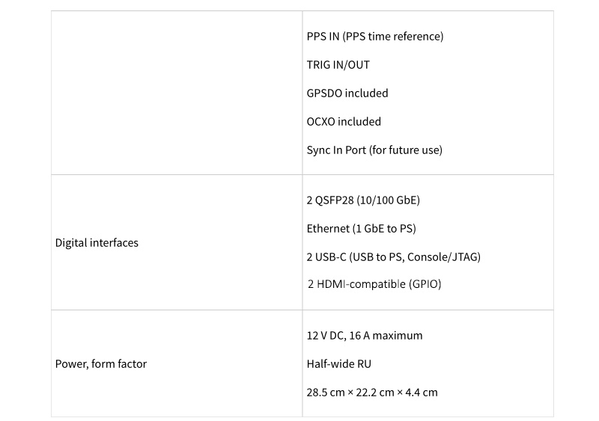599x421 pixels.
Task: Click the (GPIO) text after HDMI-compatible
Action: coord(425,285)
